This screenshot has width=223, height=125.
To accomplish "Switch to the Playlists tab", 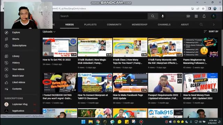I will point(90,25).
